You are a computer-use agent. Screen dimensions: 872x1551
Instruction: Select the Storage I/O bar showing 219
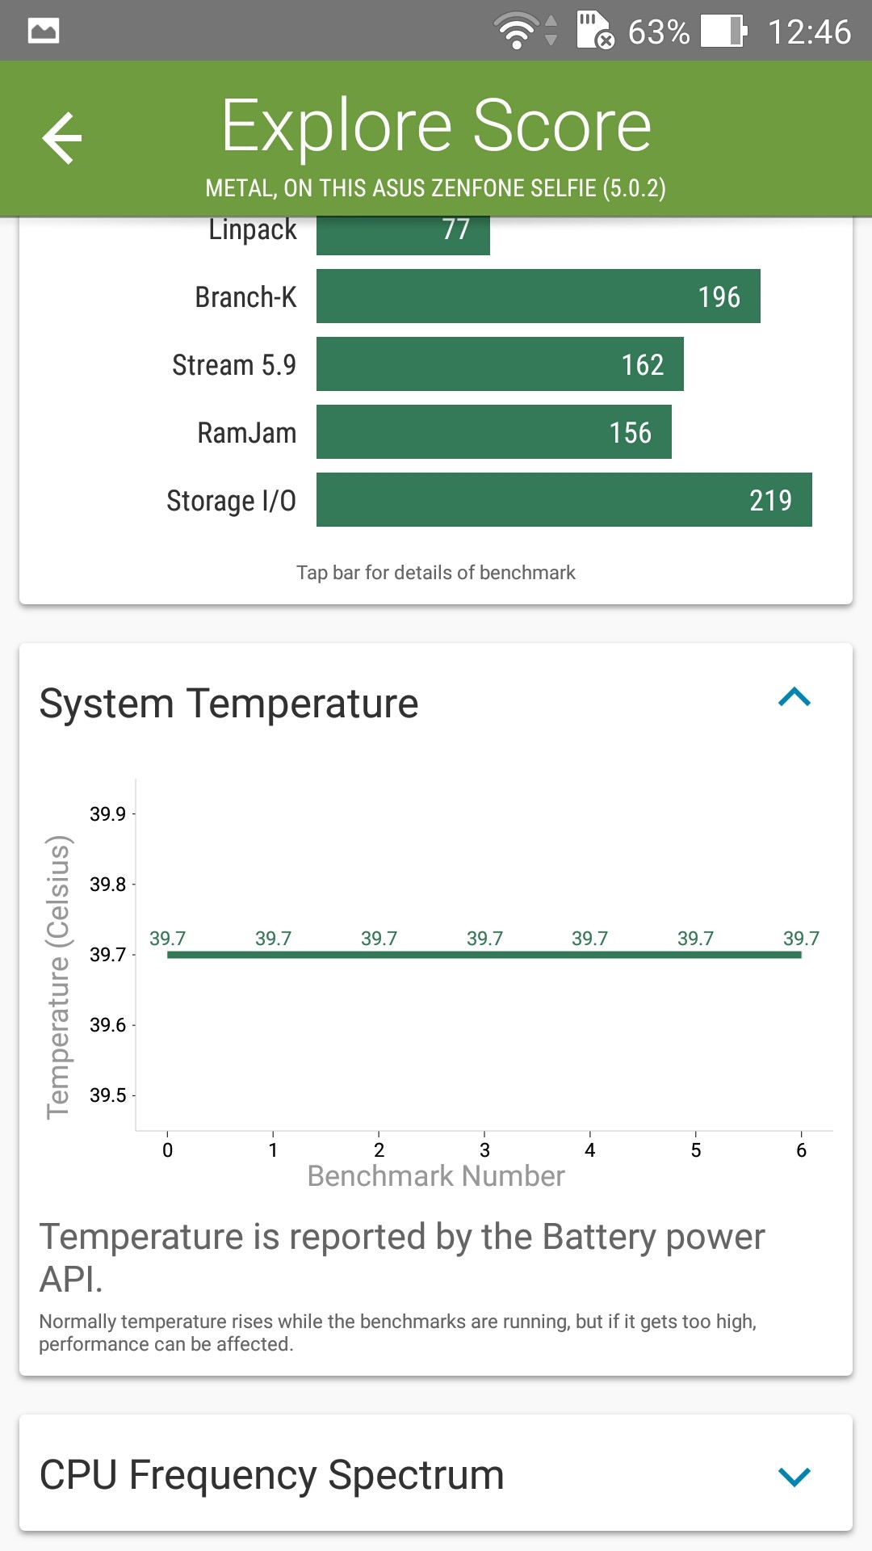tap(564, 500)
